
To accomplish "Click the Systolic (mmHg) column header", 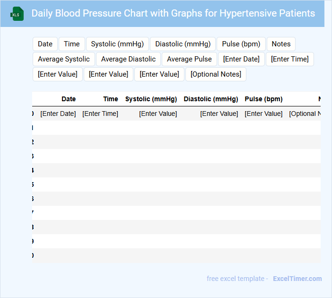I will pyautogui.click(x=151, y=99).
